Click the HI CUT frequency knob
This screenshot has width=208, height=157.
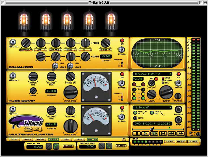tap(105, 43)
